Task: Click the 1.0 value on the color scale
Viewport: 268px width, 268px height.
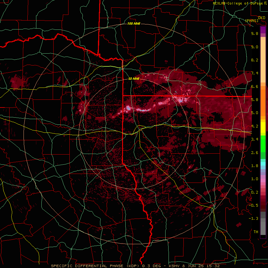Action: pyautogui.click(x=255, y=179)
